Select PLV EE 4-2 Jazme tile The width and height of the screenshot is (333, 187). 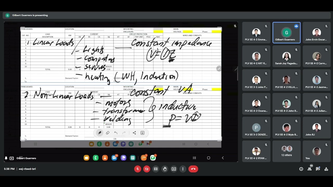pyautogui.click(x=317, y=80)
